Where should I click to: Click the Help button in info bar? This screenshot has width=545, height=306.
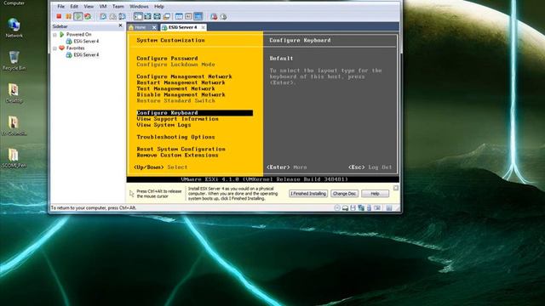click(375, 194)
